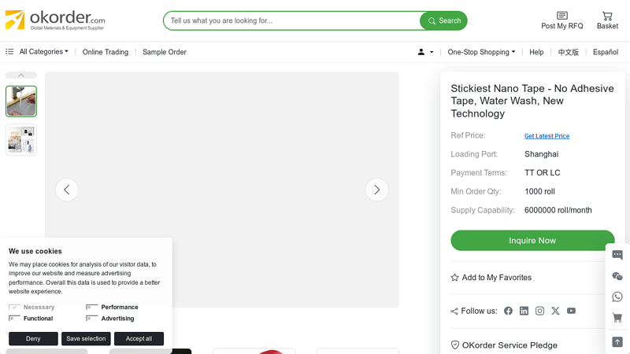Open the Sample Order menu item
The width and height of the screenshot is (630, 354).
coord(165,52)
